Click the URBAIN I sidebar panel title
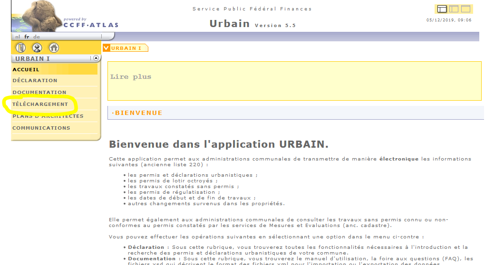This screenshot has width=504, height=265. click(32, 58)
